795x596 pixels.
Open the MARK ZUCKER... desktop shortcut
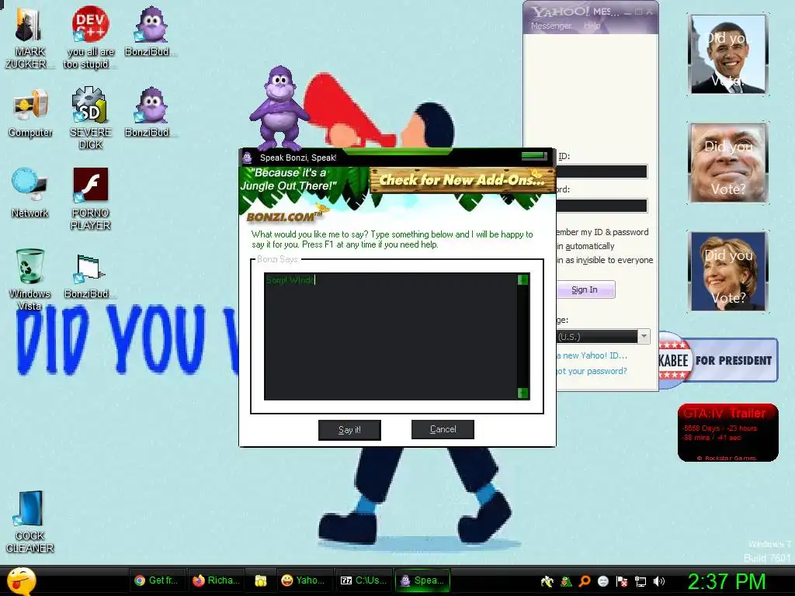click(30, 39)
